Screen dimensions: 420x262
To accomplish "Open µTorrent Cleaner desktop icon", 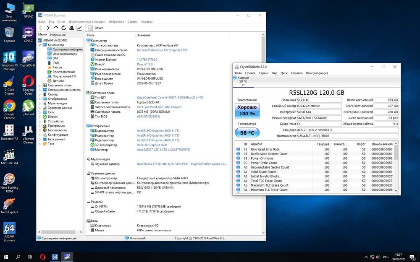I will click(28, 134).
